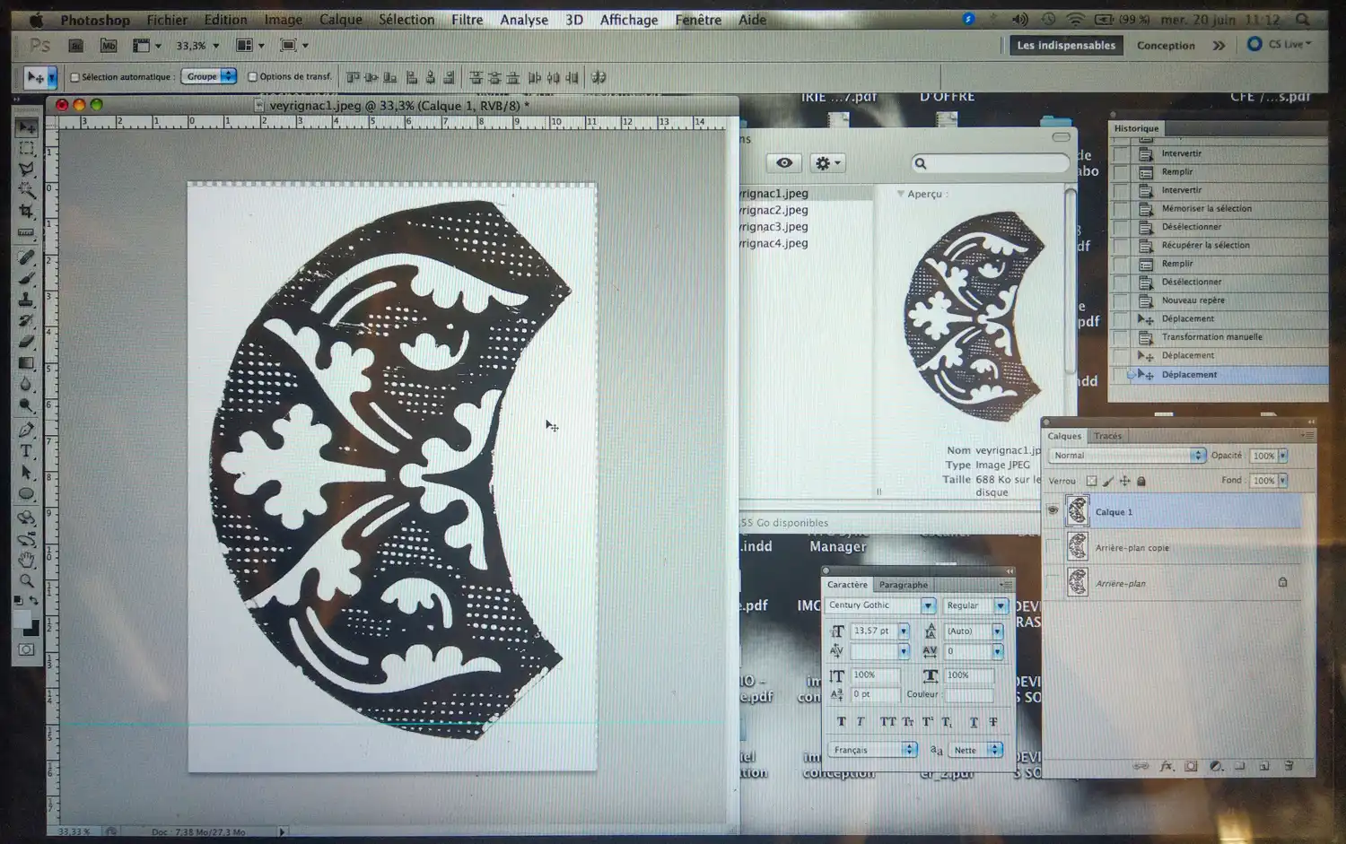Launch Bridge from the application bar
This screenshot has height=844, width=1346.
(x=76, y=46)
